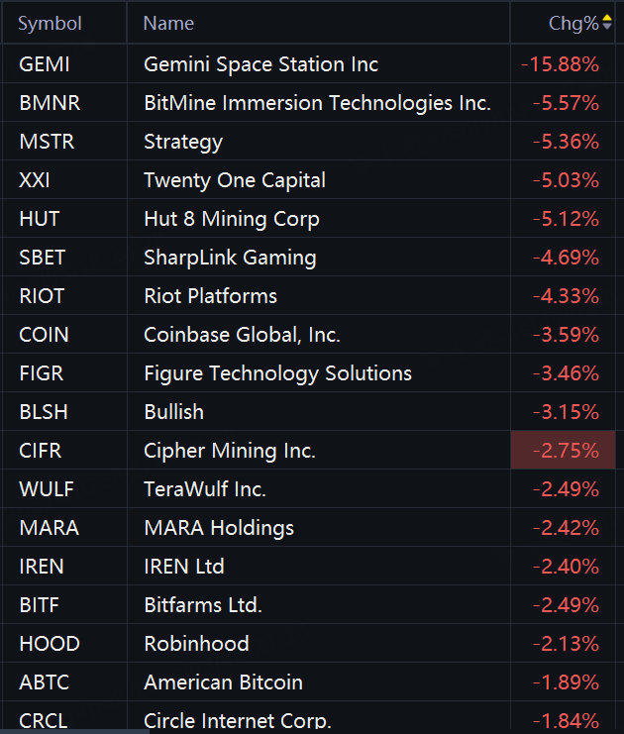The width and height of the screenshot is (624, 734).
Task: Click Twenty One Capital name
Action: point(235,180)
